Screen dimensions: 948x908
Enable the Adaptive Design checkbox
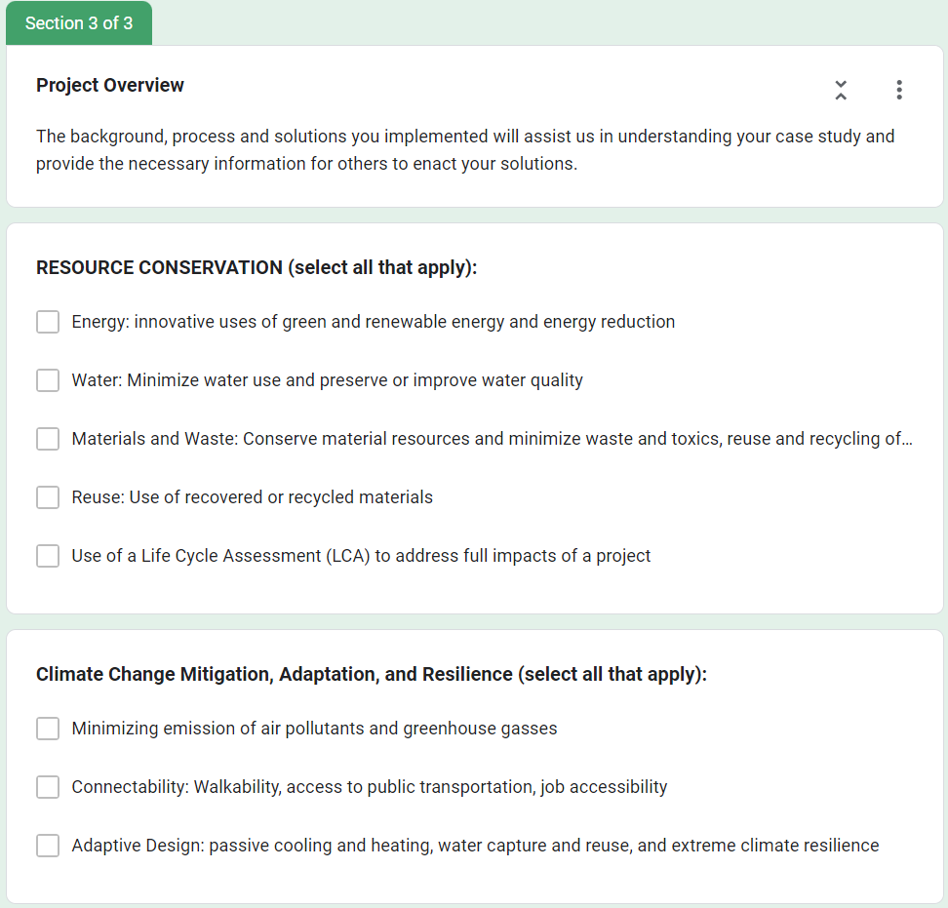point(48,846)
